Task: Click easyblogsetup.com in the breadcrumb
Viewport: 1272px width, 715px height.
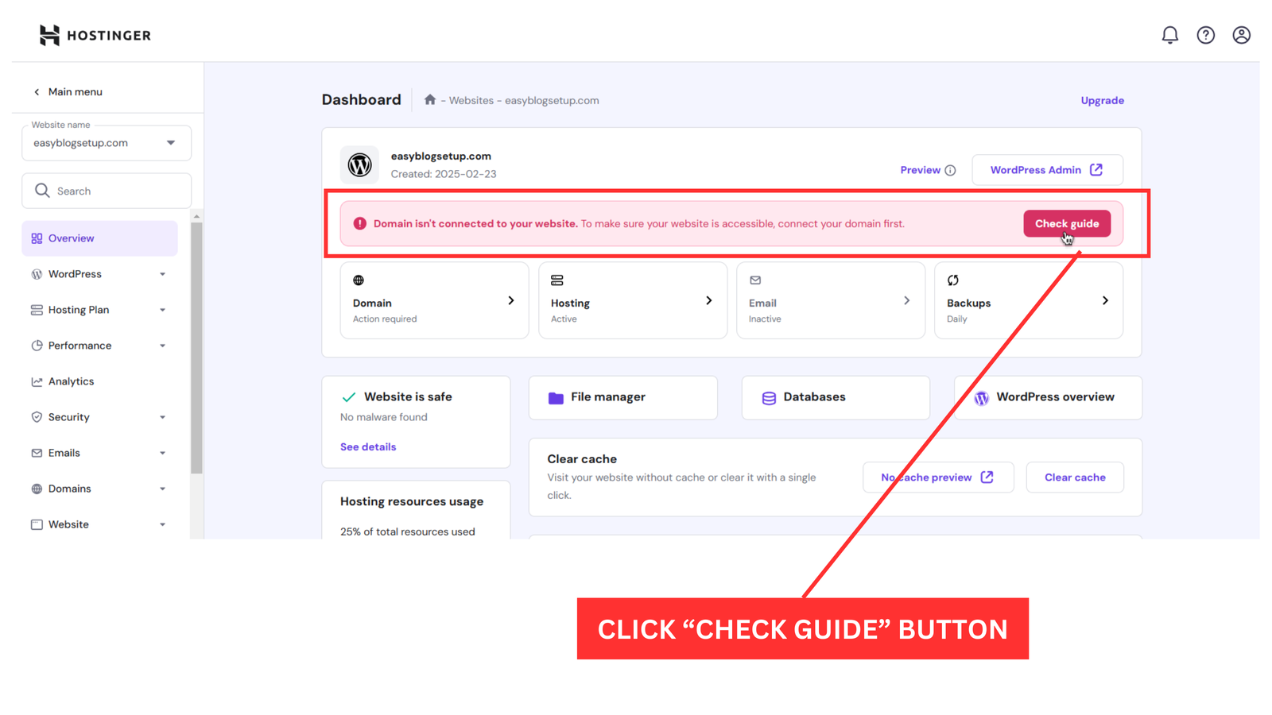Action: coord(552,100)
